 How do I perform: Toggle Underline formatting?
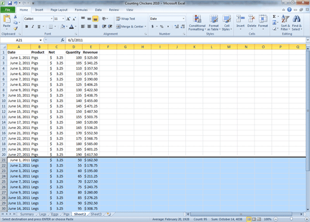(x=39, y=26)
